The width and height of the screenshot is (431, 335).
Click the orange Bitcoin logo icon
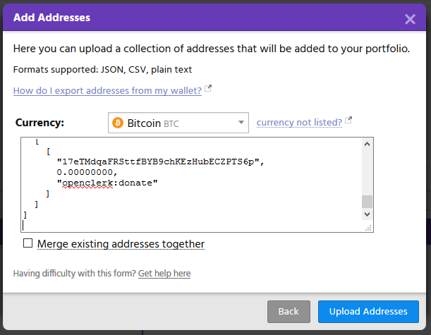click(x=119, y=123)
